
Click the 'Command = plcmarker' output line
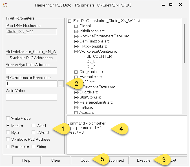(86, 123)
